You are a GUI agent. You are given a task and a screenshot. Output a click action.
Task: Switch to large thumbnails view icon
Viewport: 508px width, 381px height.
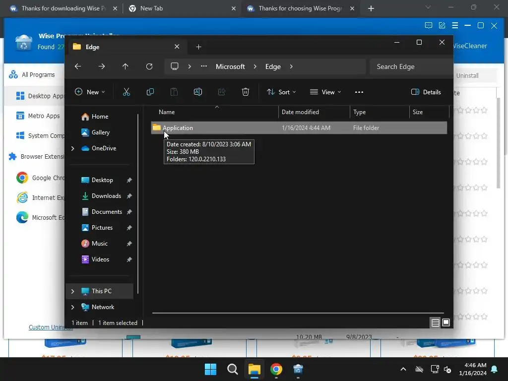coord(446,322)
